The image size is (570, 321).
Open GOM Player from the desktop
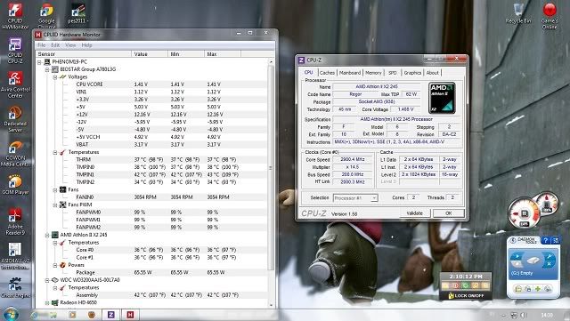pyautogui.click(x=15, y=184)
